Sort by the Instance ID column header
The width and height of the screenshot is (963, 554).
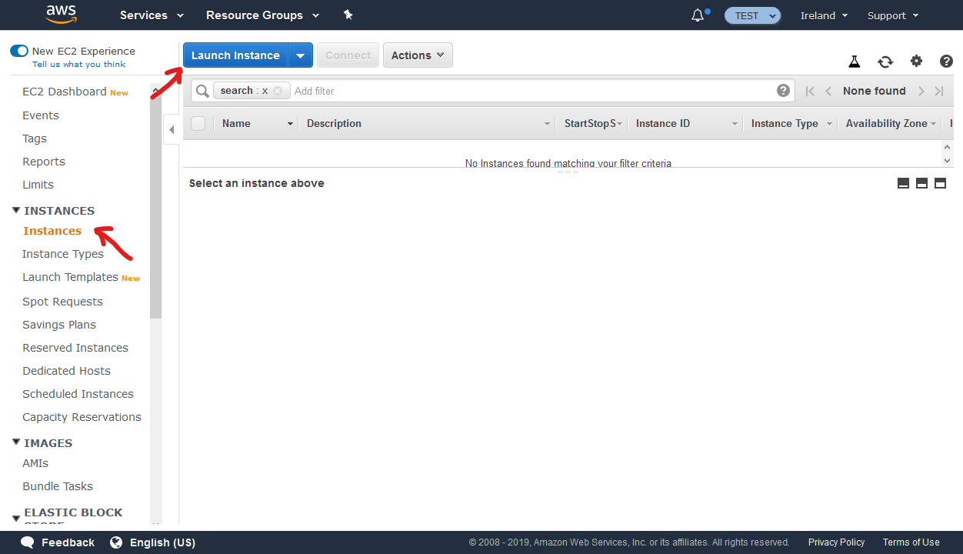click(663, 124)
